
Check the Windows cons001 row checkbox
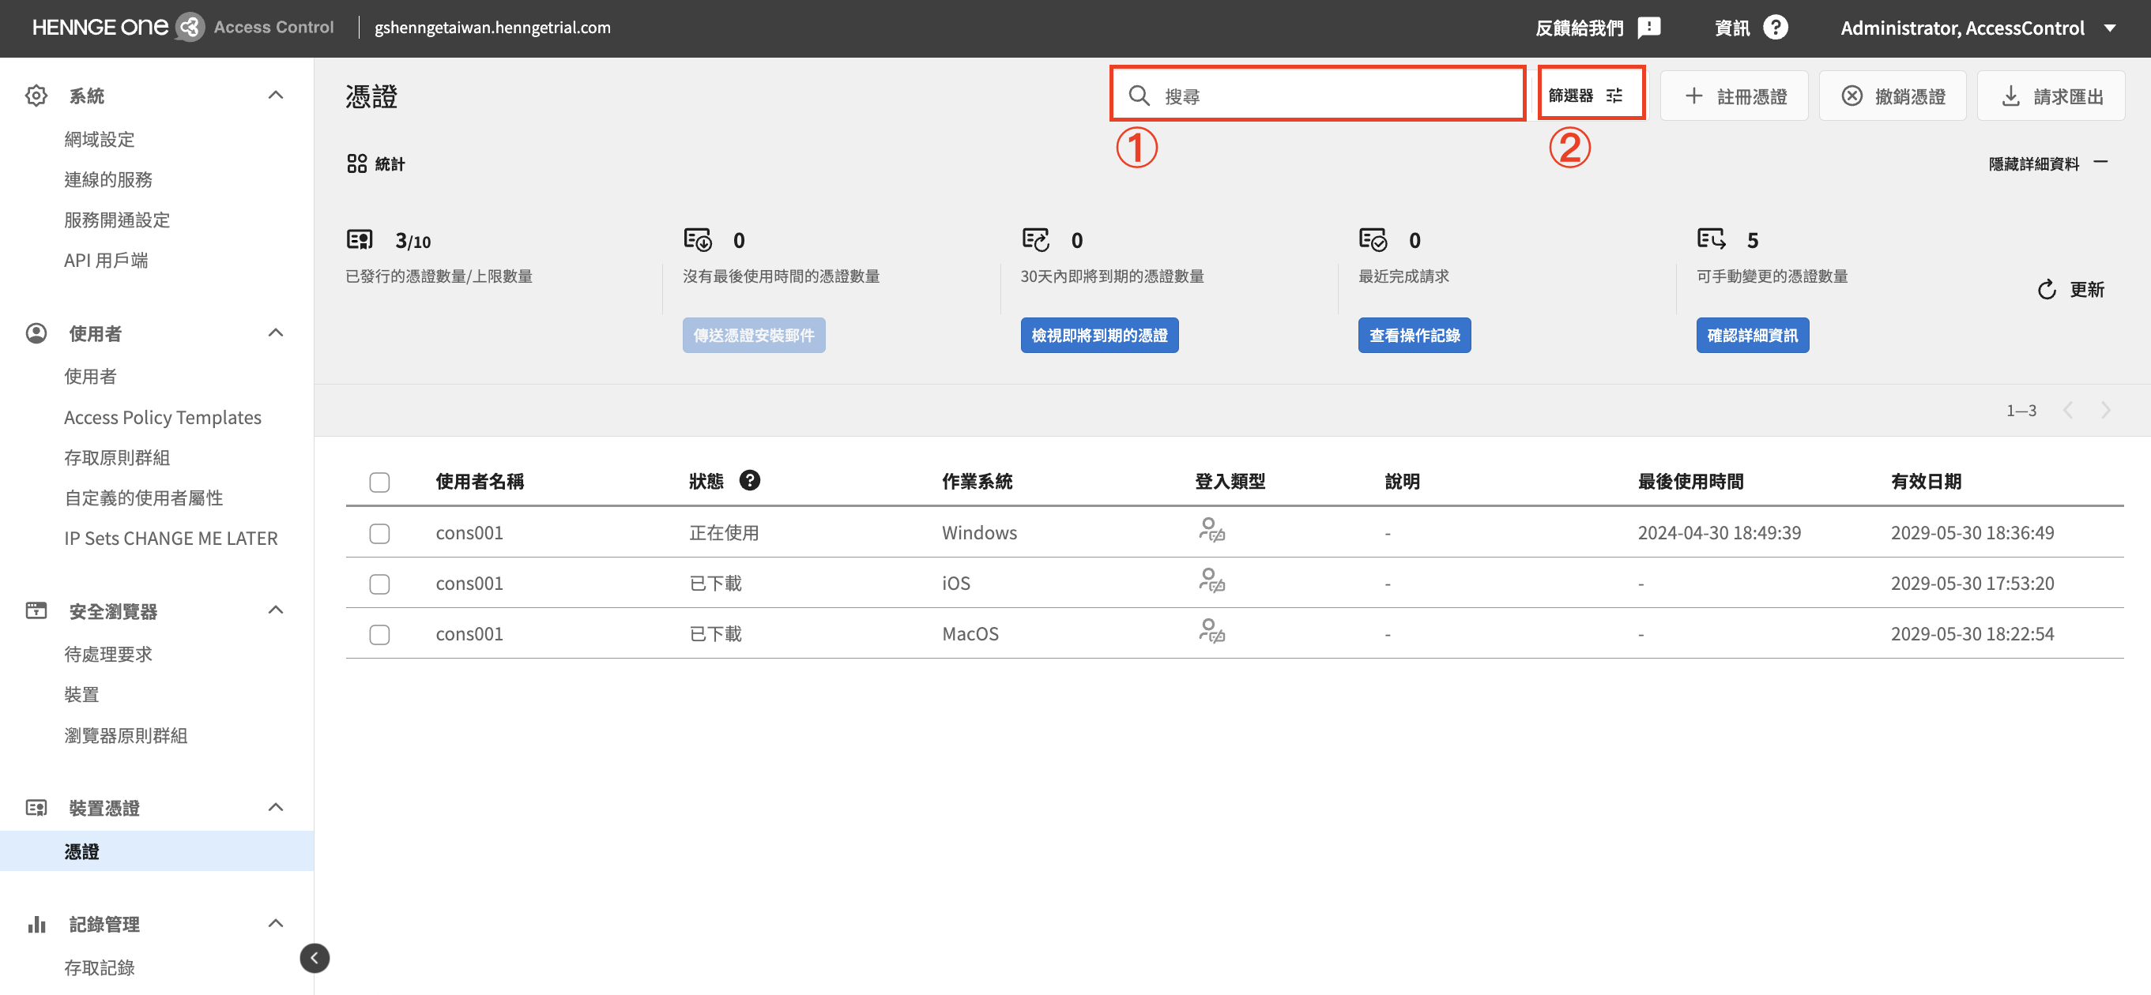[379, 532]
